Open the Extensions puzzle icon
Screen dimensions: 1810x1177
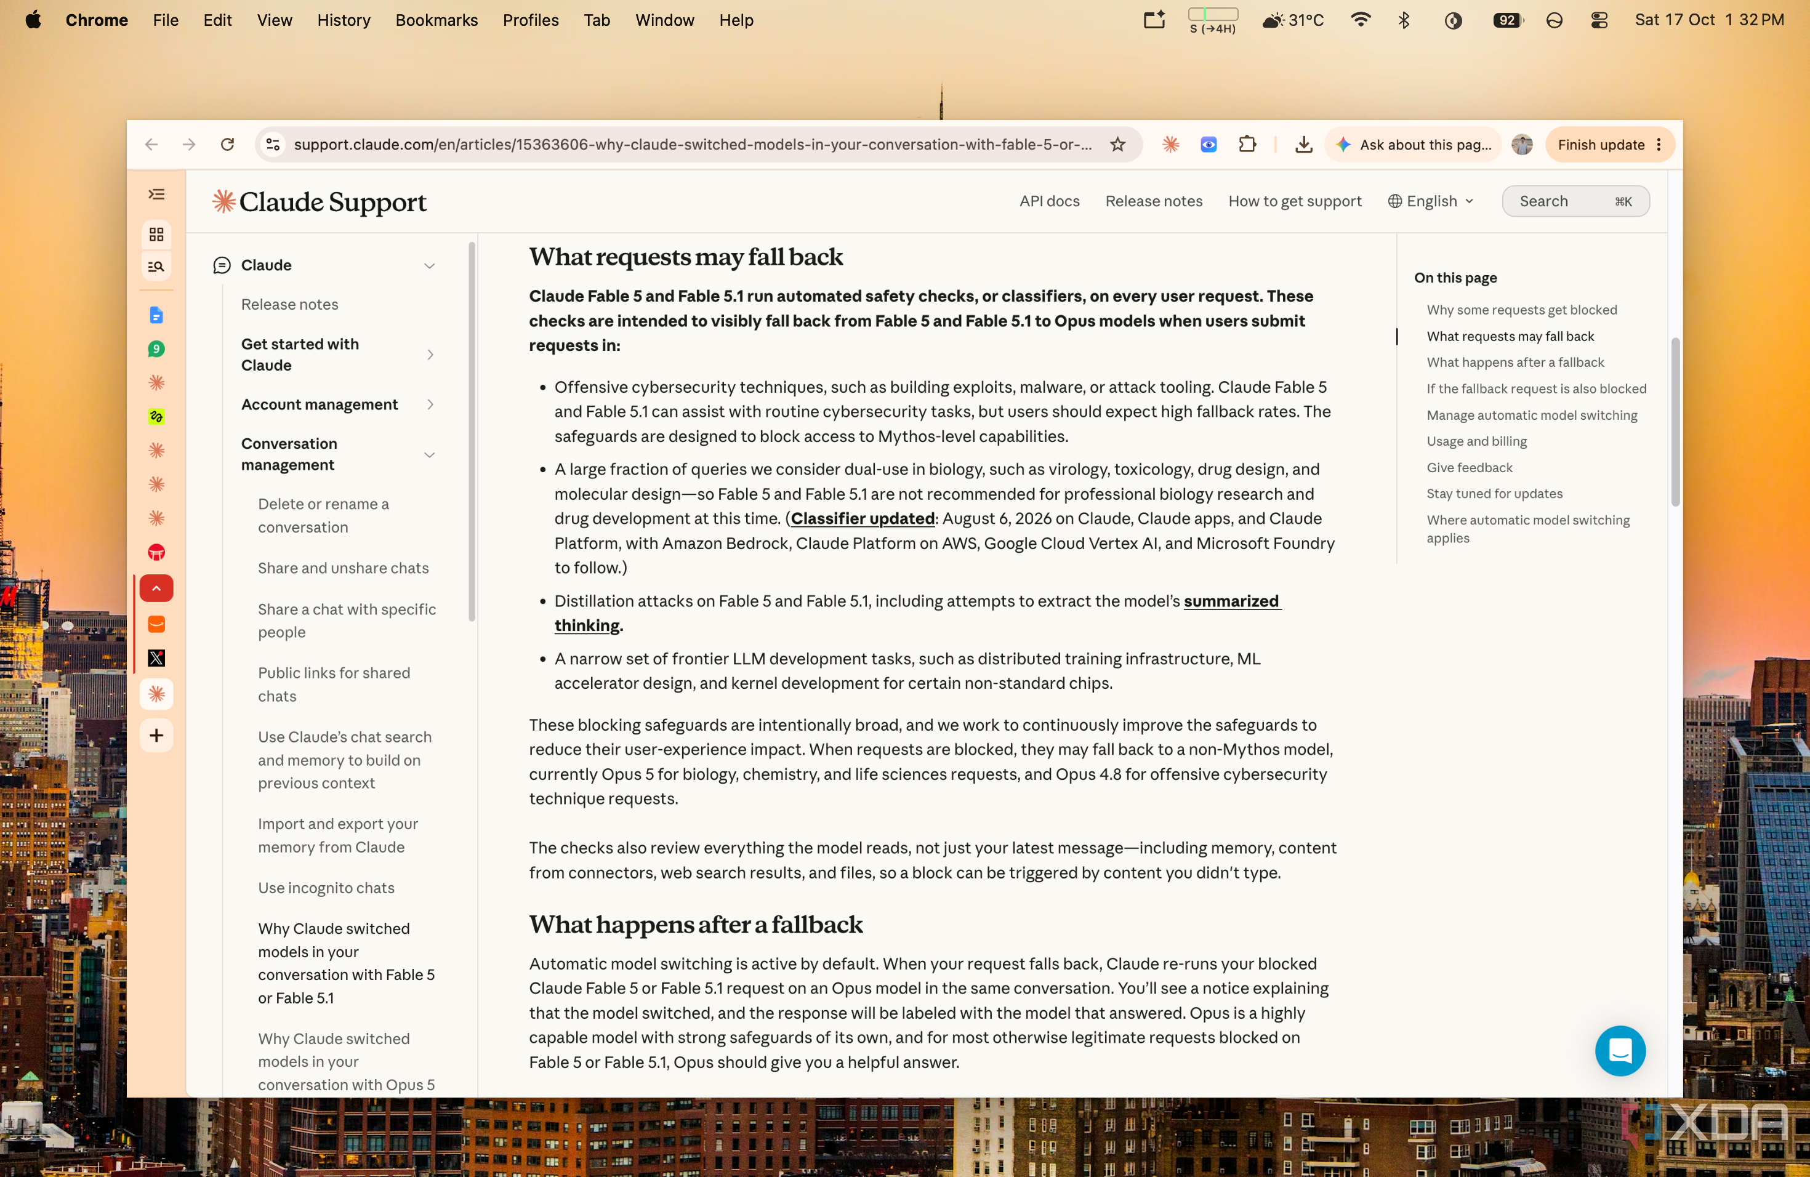click(x=1247, y=145)
